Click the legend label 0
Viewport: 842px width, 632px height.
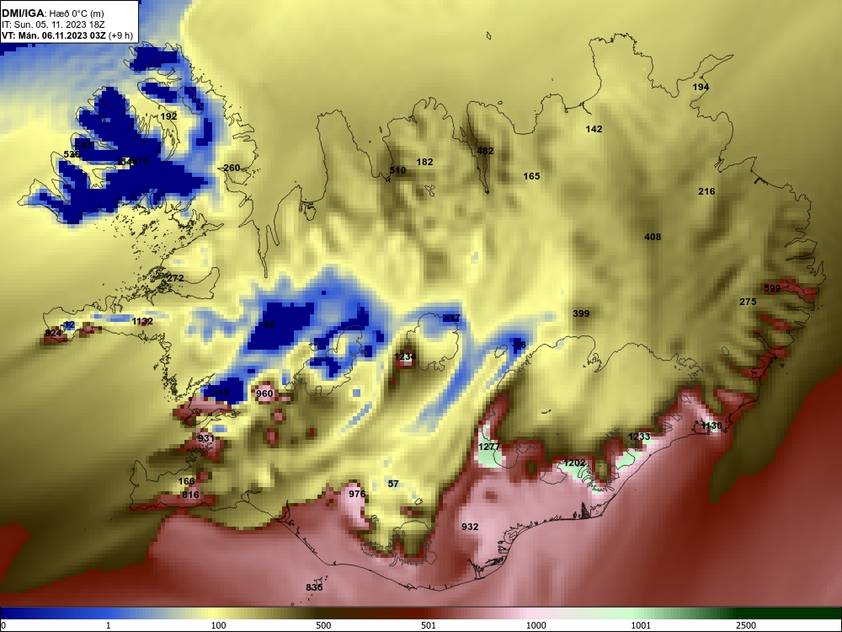pos(3,625)
